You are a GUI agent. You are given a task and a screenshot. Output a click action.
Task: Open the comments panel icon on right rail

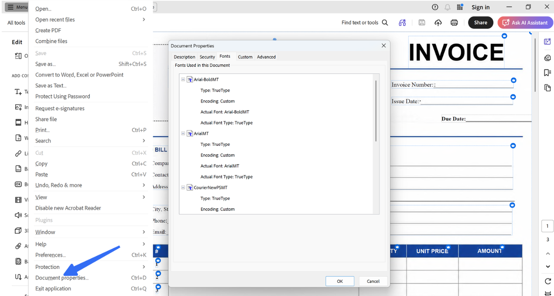point(547,58)
